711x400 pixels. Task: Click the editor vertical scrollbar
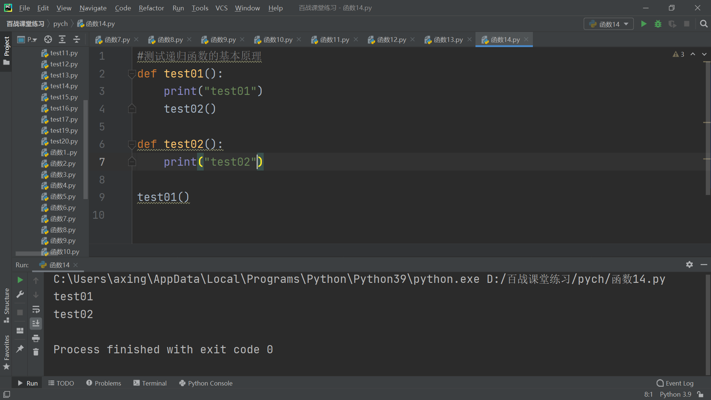(x=708, y=128)
